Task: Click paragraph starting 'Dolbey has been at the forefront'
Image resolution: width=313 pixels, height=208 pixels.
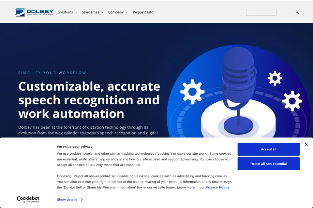Action: click(x=88, y=131)
